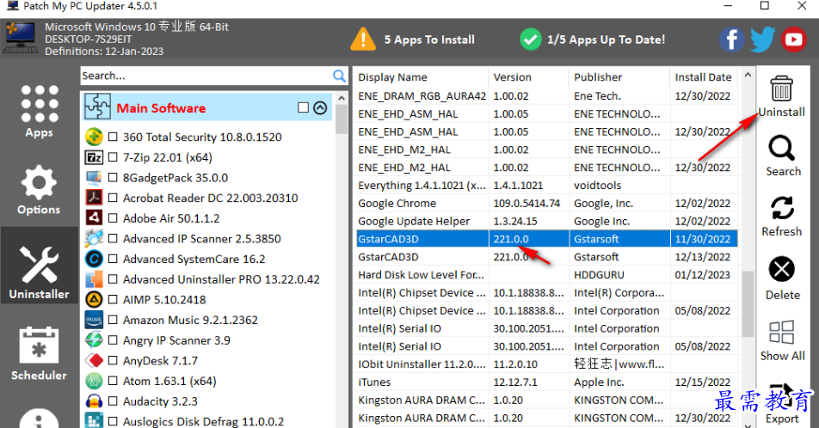Click the Refresh arrows icon
The width and height of the screenshot is (819, 428).
(x=782, y=208)
